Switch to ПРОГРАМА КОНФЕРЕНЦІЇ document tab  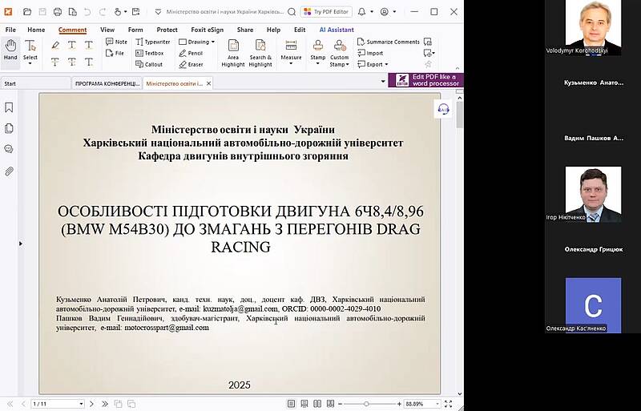pyautogui.click(x=106, y=83)
